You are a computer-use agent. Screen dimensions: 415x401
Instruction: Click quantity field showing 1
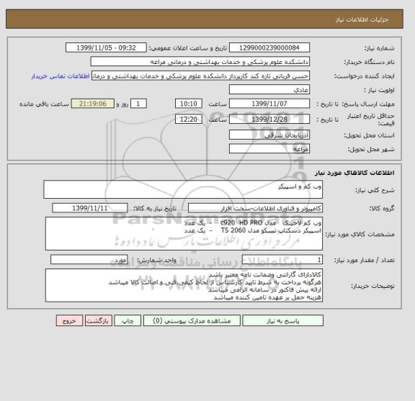point(282,260)
